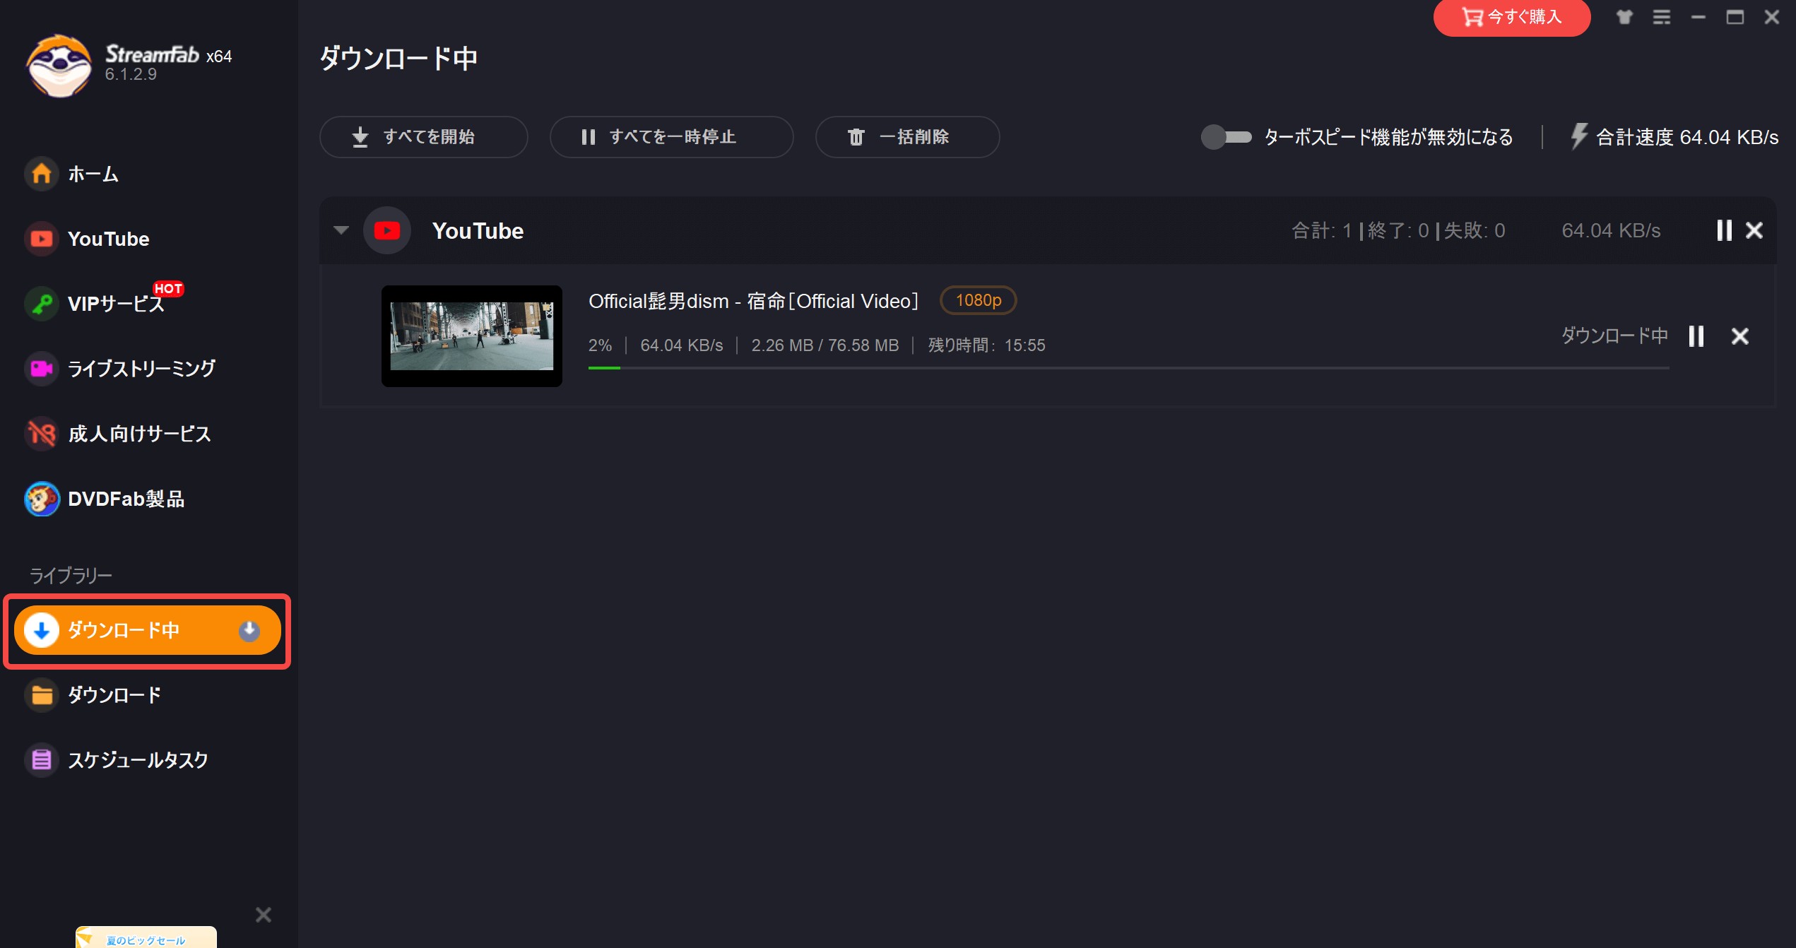The width and height of the screenshot is (1796, 948).
Task: Open the skin theme shirt icon
Action: (1624, 17)
